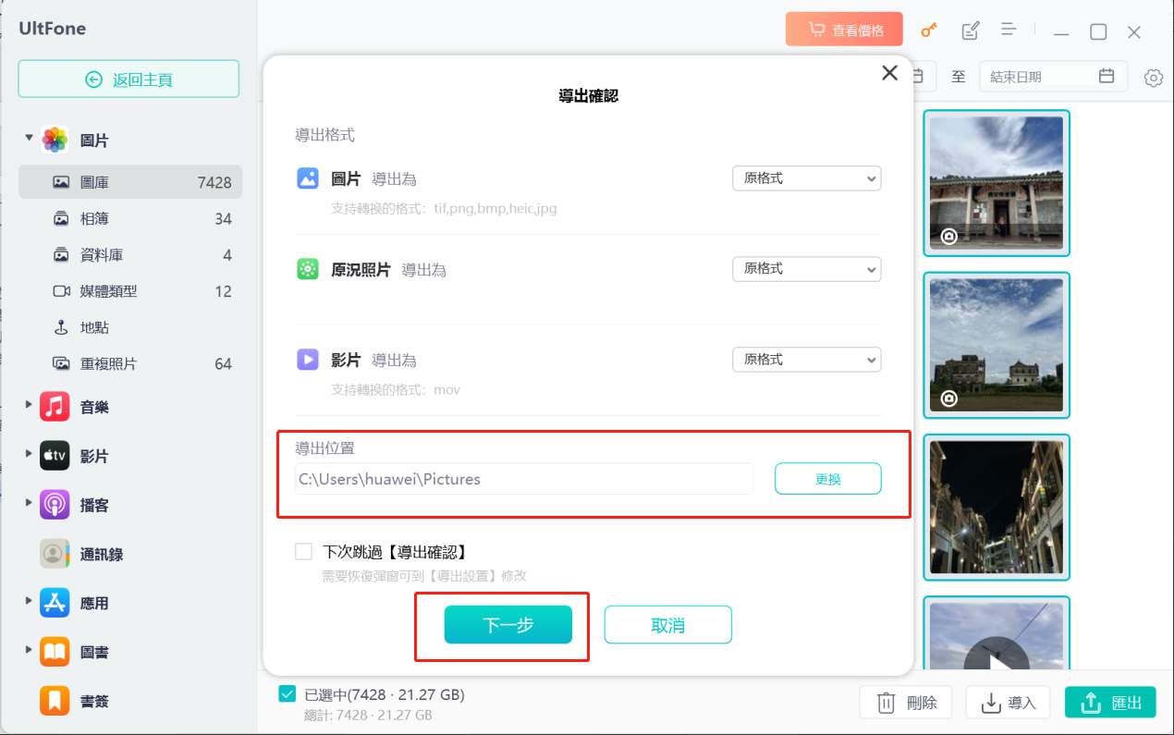This screenshot has height=735, width=1174.
Task: Enable 下次跳過【導出確認】checkbox
Action: point(303,550)
